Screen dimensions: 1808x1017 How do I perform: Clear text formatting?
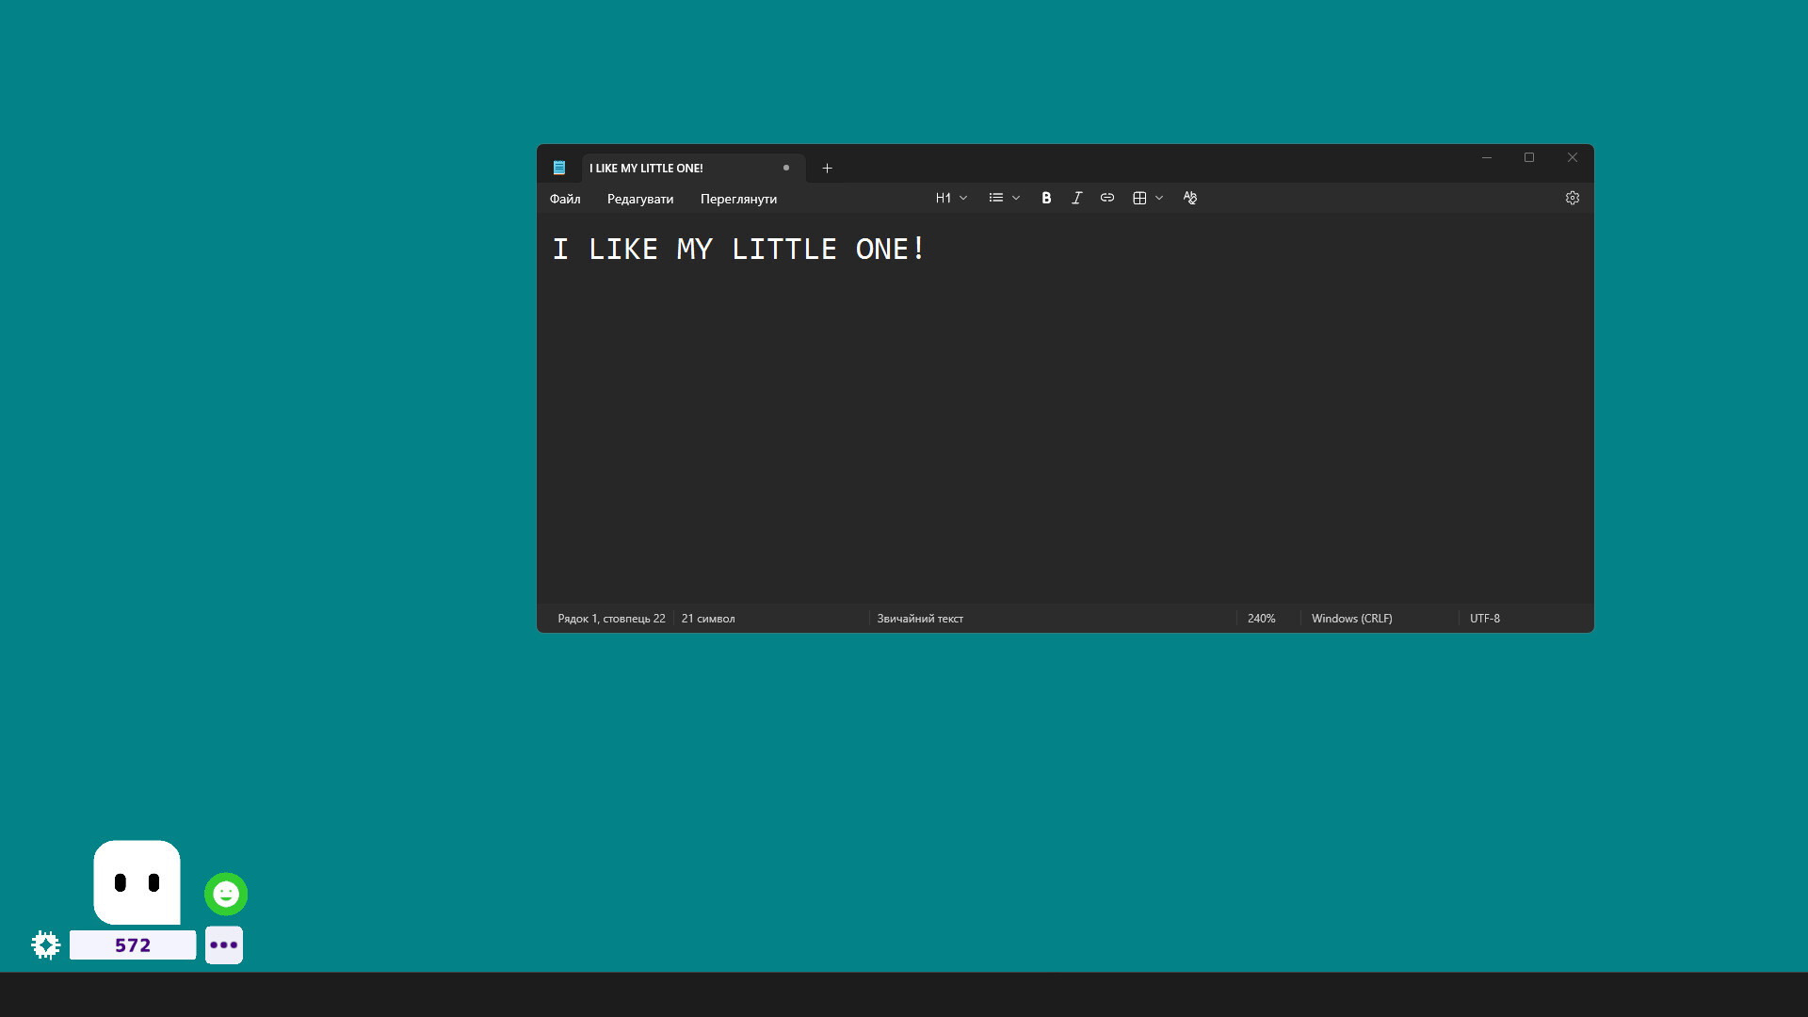coord(1189,198)
